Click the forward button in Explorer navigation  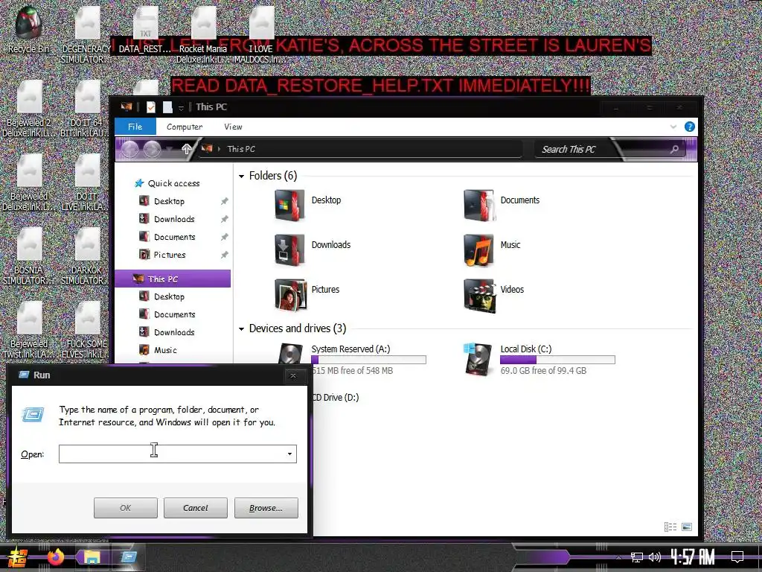pos(152,149)
